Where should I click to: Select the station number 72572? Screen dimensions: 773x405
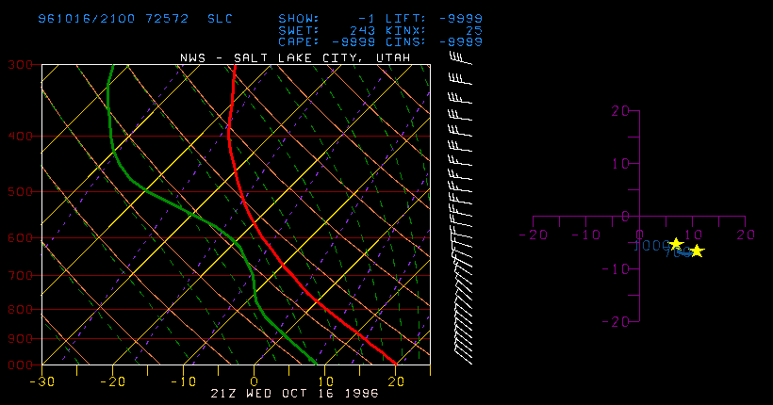tap(167, 19)
